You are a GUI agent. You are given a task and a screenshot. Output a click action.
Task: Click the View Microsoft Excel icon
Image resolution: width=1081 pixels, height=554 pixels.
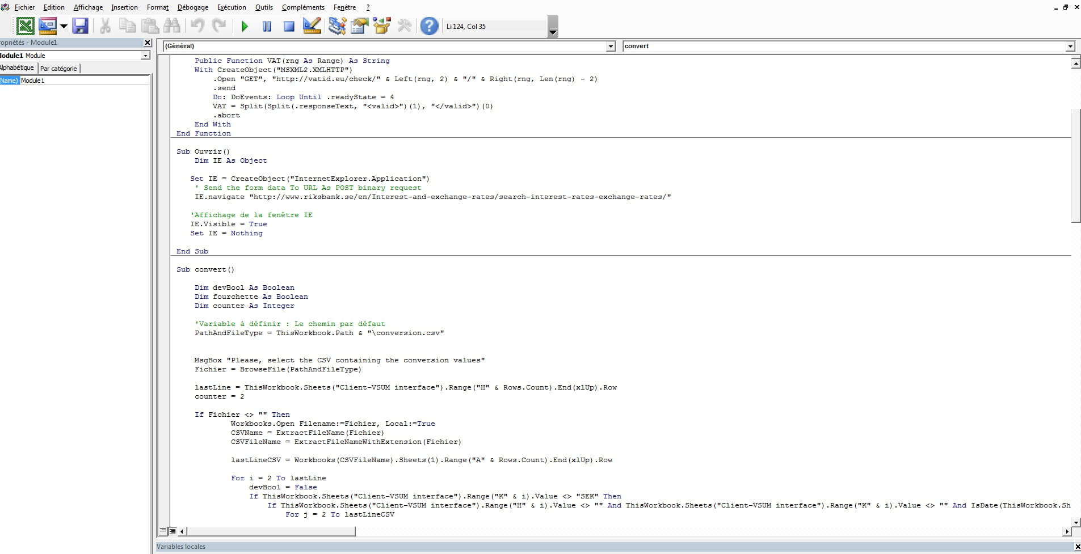[25, 26]
